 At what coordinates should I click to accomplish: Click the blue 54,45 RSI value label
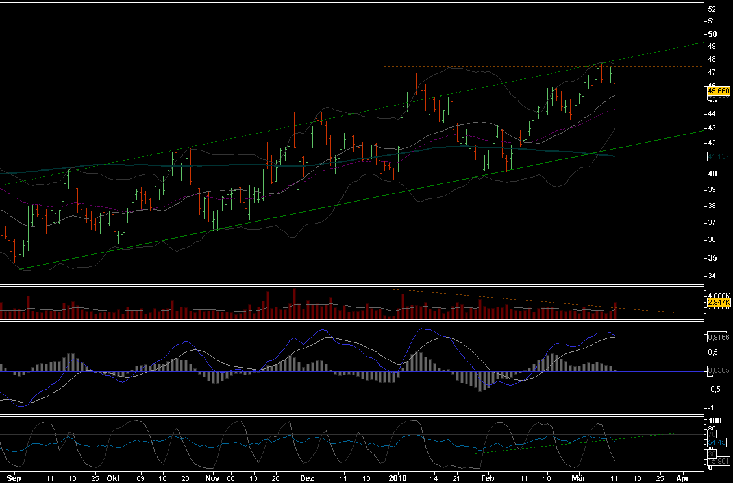coord(717,442)
